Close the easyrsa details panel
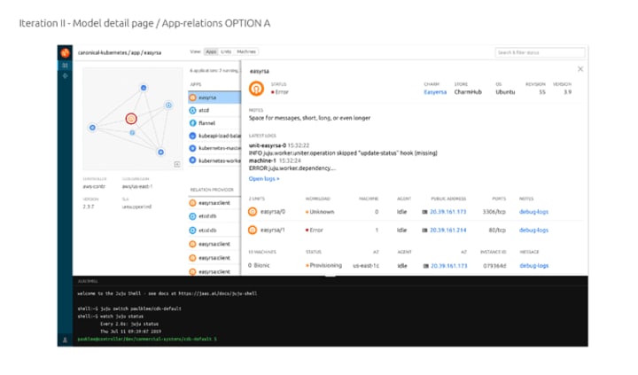 [x=580, y=69]
